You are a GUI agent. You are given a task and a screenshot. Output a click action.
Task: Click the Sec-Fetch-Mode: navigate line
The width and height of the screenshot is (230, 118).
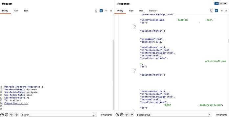click(21, 92)
